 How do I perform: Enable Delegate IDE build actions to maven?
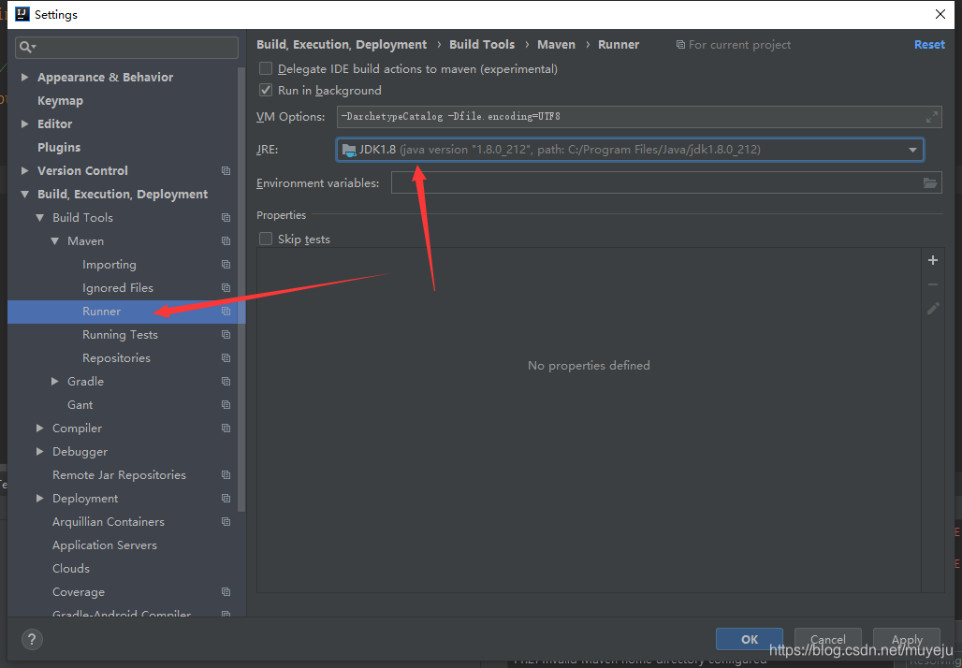(x=265, y=68)
